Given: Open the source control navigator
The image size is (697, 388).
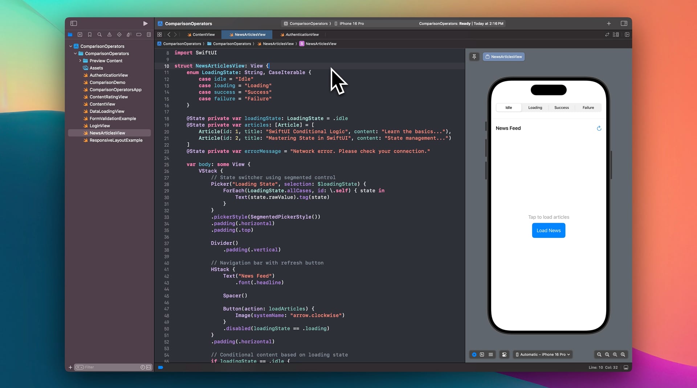Looking at the screenshot, I should (x=80, y=34).
